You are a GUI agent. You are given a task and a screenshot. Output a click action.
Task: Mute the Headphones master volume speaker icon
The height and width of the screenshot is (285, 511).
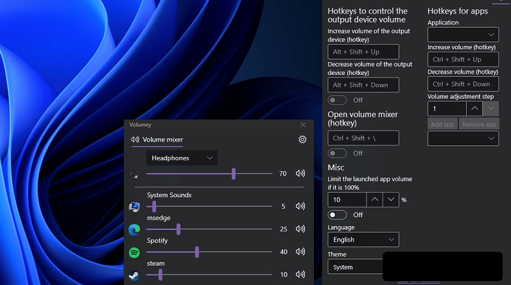[x=300, y=174]
